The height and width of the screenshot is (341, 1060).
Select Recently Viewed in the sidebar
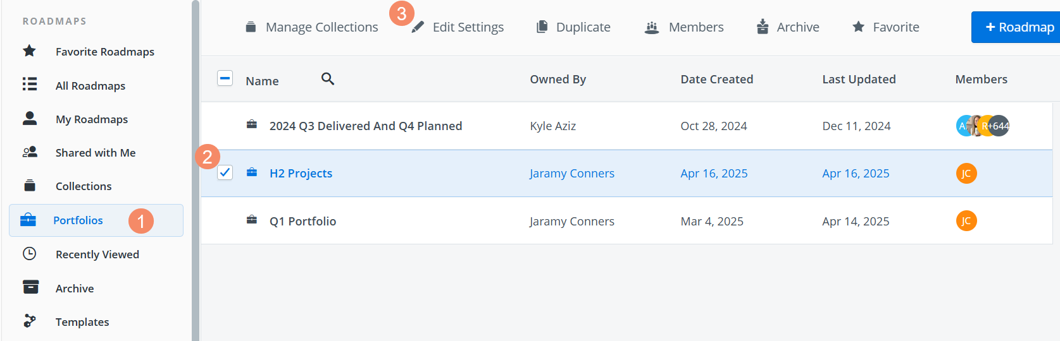click(97, 254)
